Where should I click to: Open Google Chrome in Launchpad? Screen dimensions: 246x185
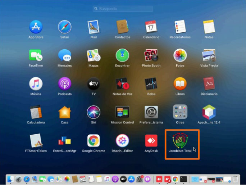(x=94, y=141)
